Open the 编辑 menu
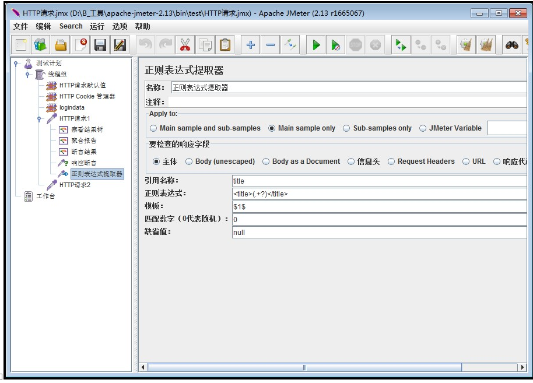 pos(43,26)
